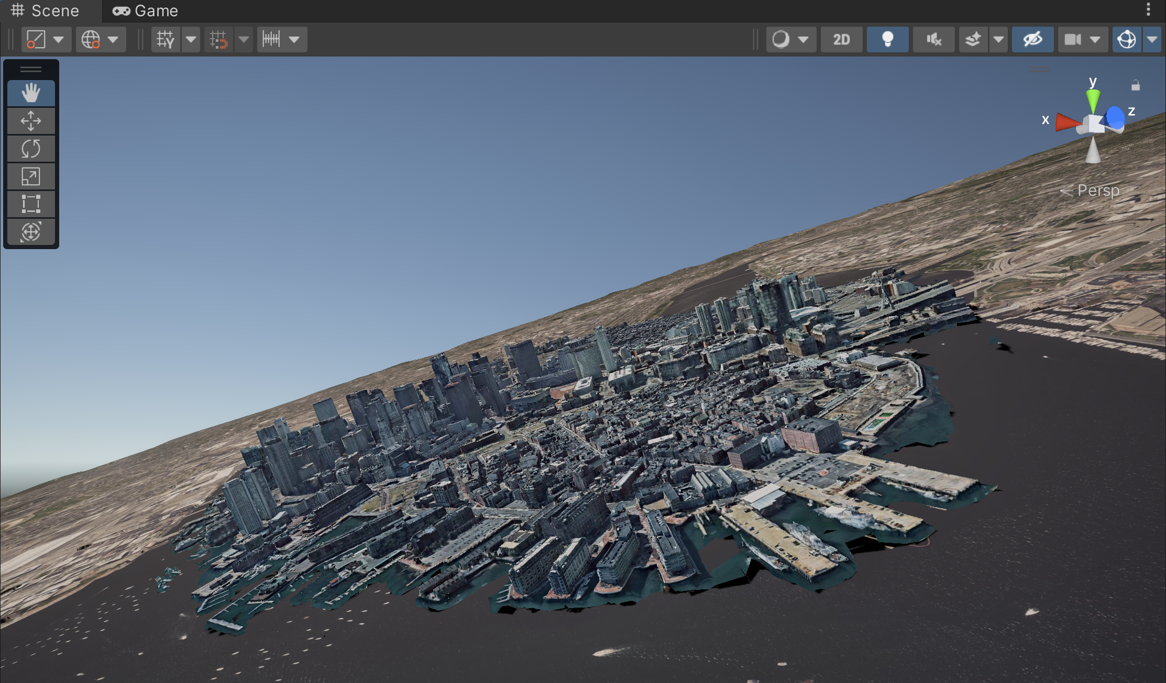Switch to the Game tab

146,10
